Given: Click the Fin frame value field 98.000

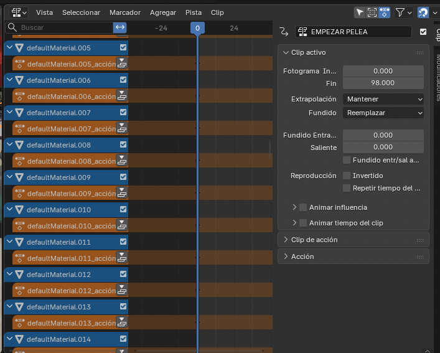Looking at the screenshot, I should tap(383, 83).
